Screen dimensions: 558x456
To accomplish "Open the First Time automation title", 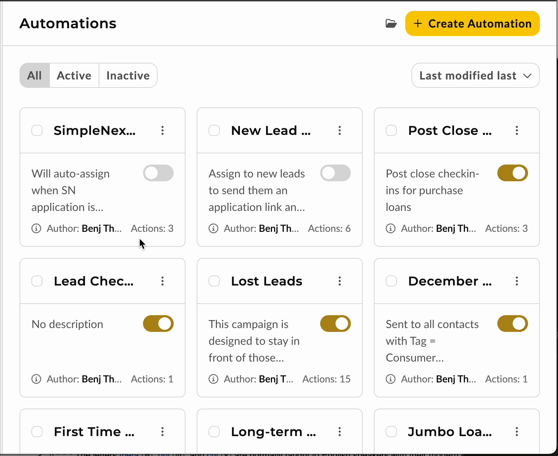I will 94,432.
